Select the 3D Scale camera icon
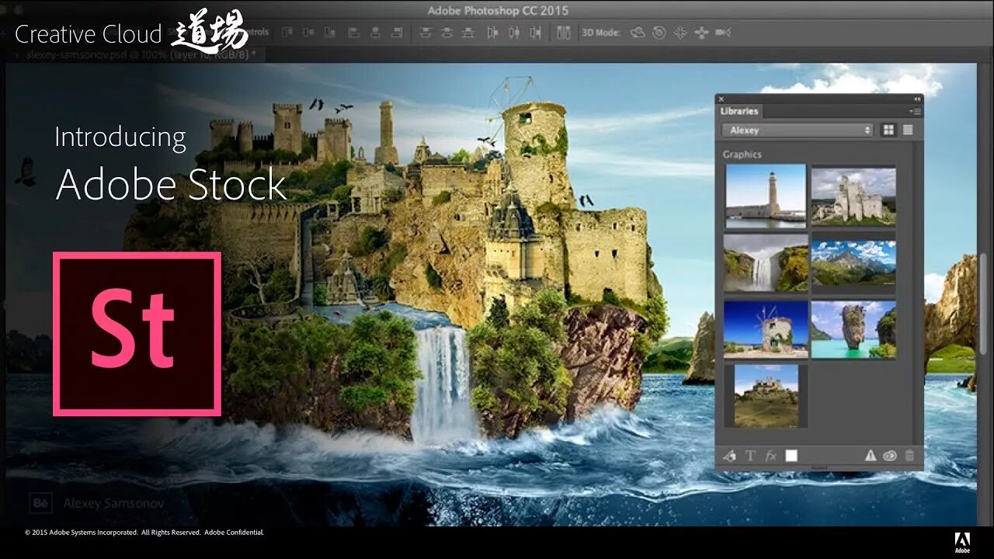 coord(723,33)
